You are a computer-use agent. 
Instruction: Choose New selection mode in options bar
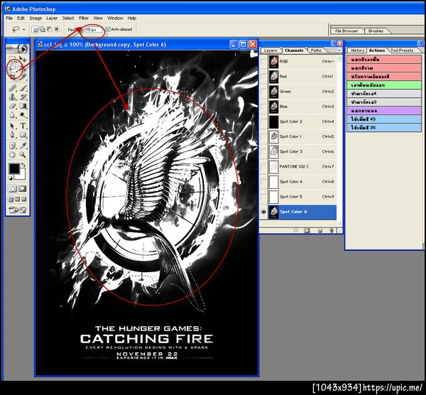35,29
